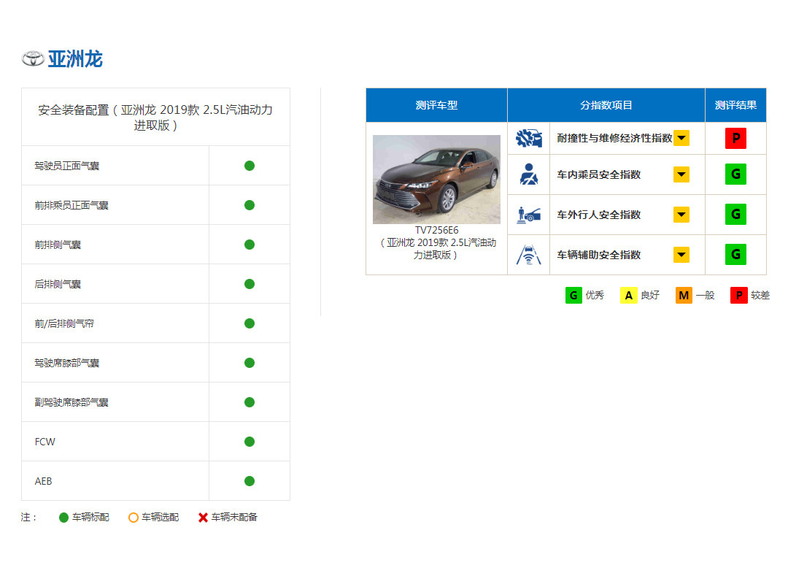The height and width of the screenshot is (584, 788).
Task: Click the green status dot for FCW
Action: tap(250, 442)
